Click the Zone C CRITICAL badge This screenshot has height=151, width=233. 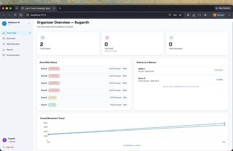tap(54, 83)
